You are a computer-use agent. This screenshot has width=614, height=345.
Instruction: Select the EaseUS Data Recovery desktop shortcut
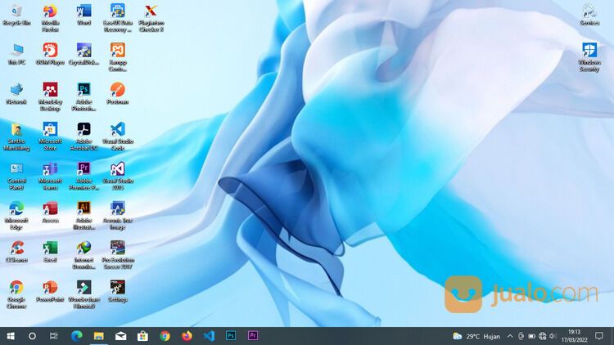point(117,18)
